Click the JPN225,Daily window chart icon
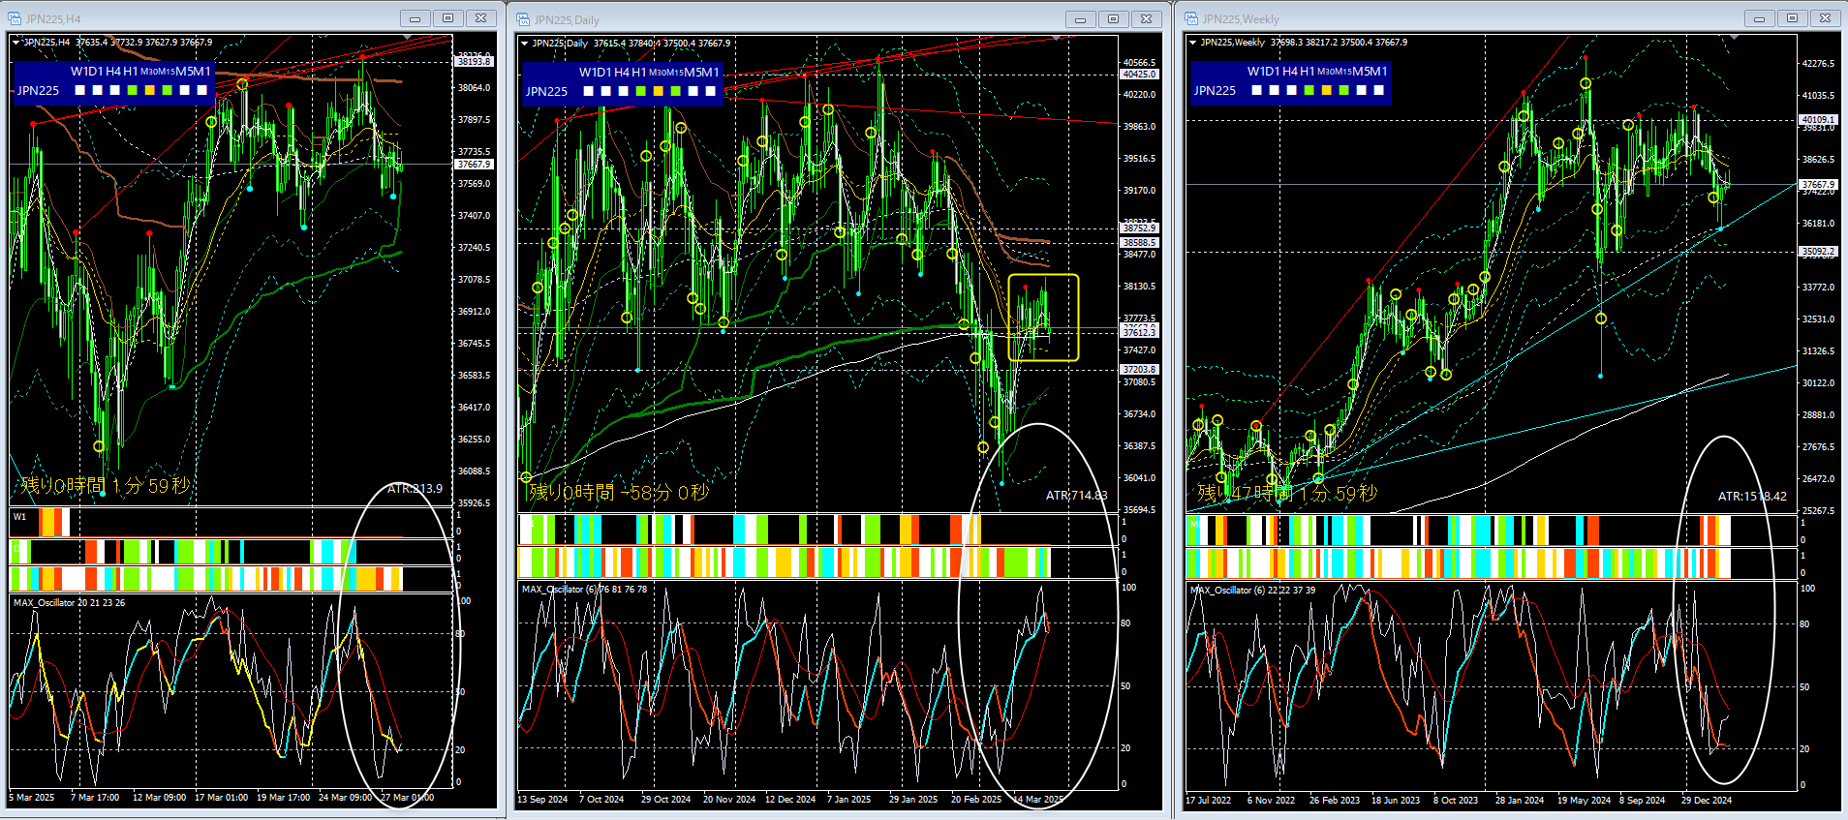Viewport: 1848px width, 820px height. tap(523, 19)
